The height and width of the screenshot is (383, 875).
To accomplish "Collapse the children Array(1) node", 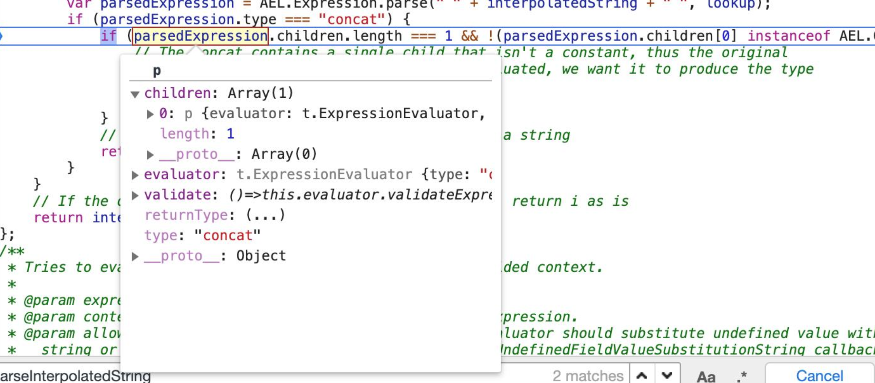I will (x=135, y=94).
